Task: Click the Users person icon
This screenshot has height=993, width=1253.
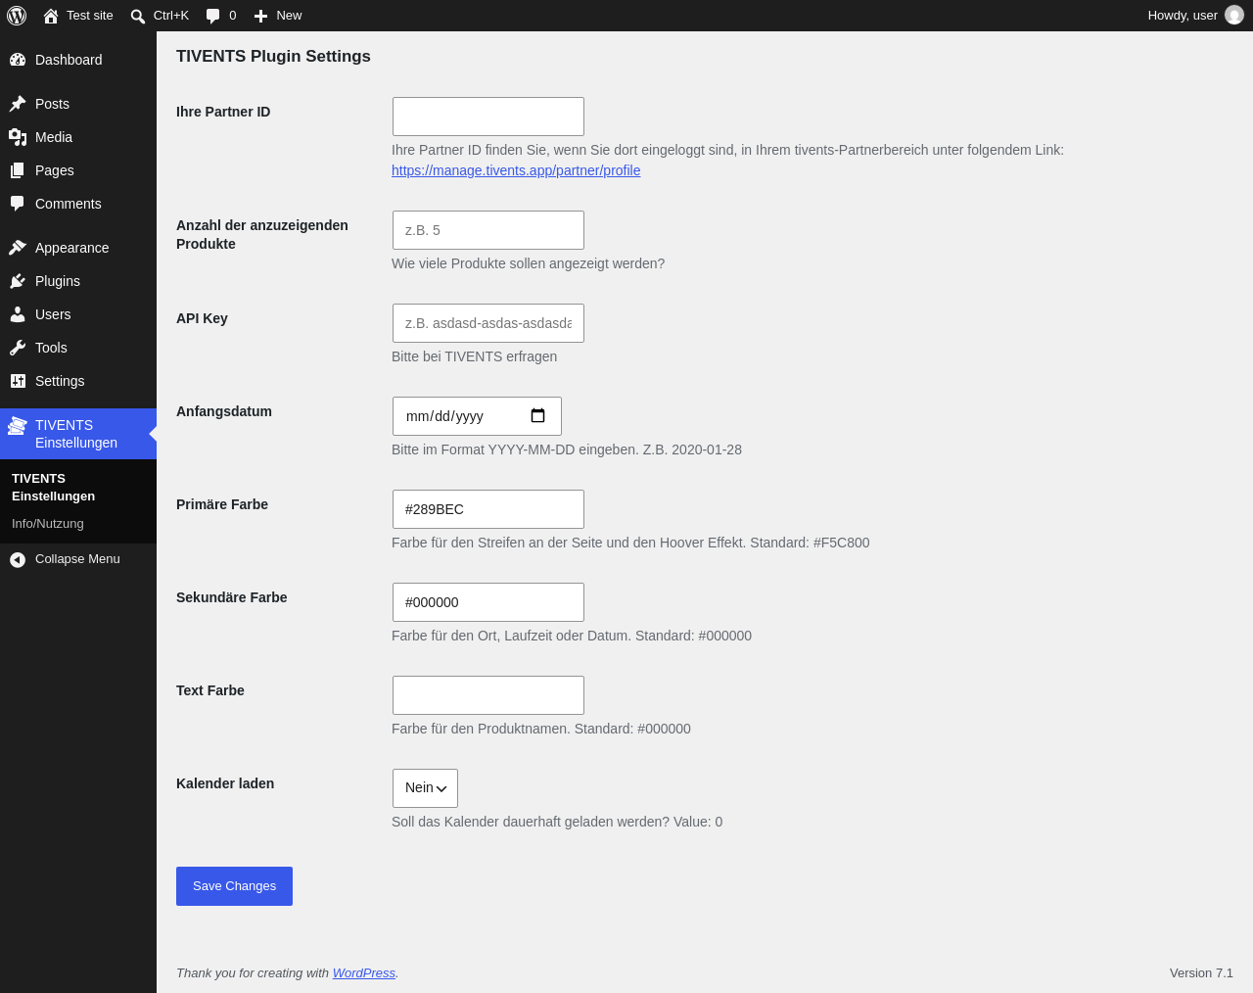Action: click(x=18, y=314)
